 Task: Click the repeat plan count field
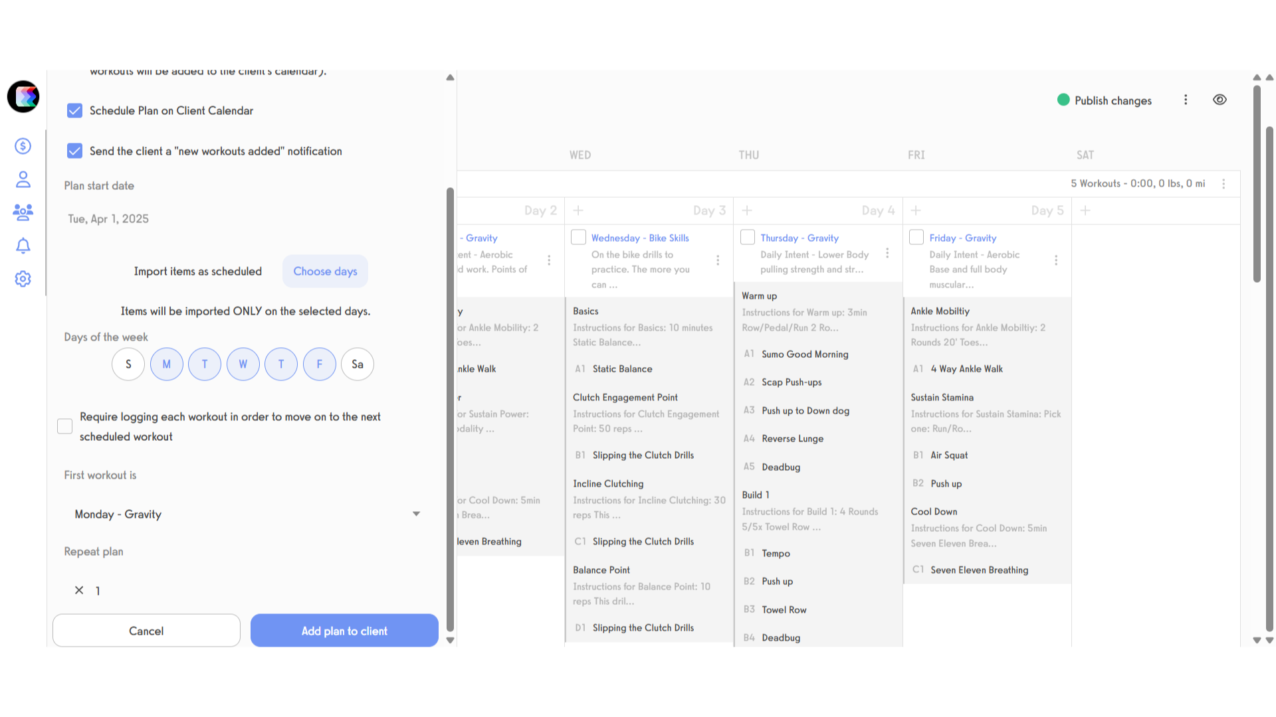pos(98,591)
